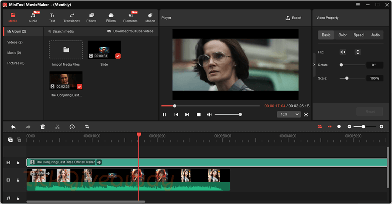392x204 pixels.
Task: Lock The Conjuring trailer track
Action: coord(18,163)
